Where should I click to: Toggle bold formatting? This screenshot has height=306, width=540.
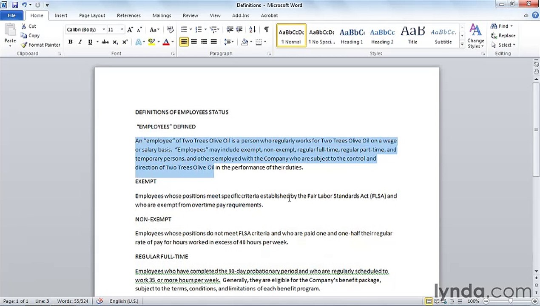(70, 42)
